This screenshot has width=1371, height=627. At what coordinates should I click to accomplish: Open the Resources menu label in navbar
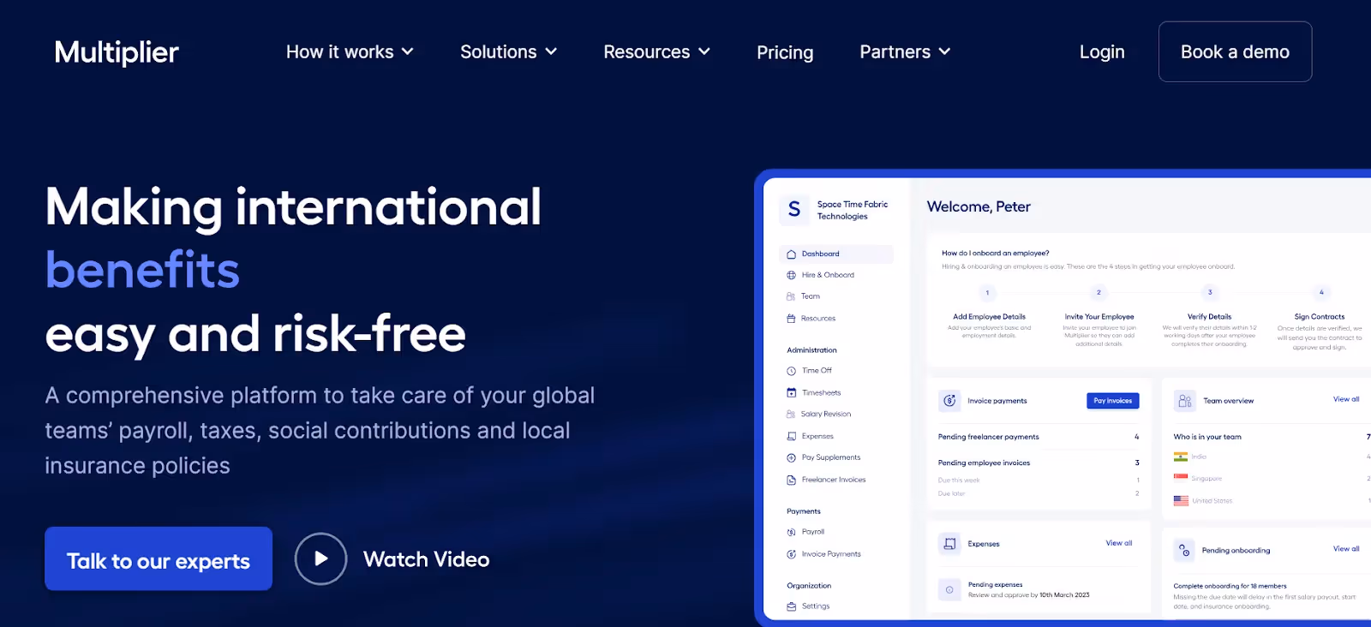647,52
